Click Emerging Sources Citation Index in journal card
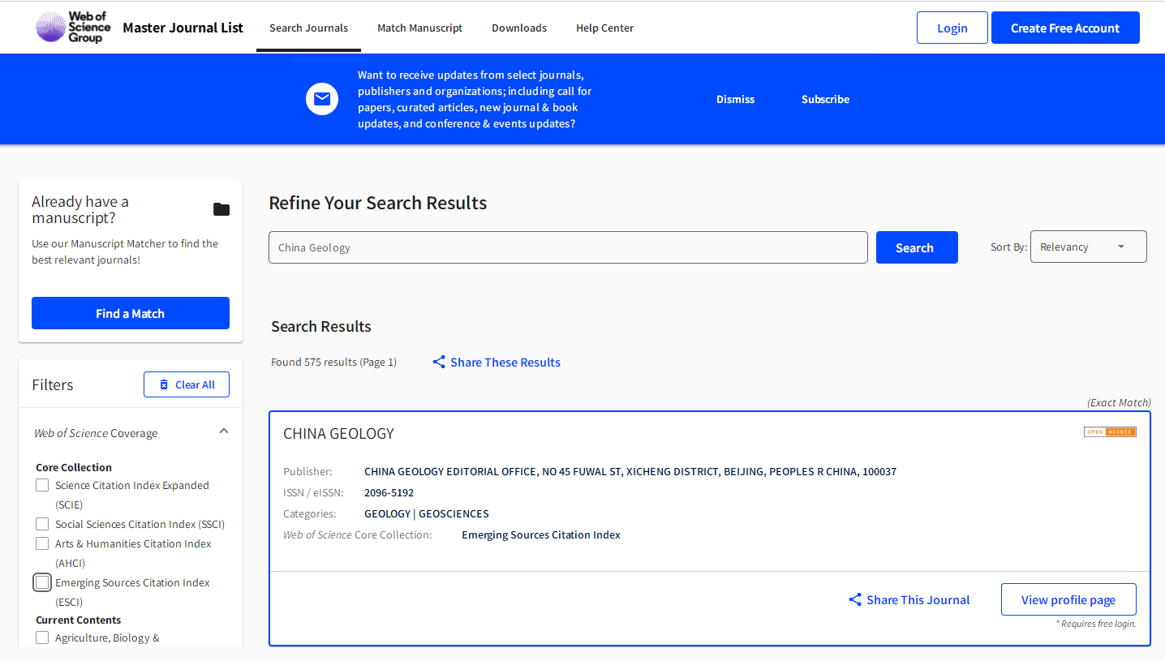The width and height of the screenshot is (1165, 661). pos(541,534)
